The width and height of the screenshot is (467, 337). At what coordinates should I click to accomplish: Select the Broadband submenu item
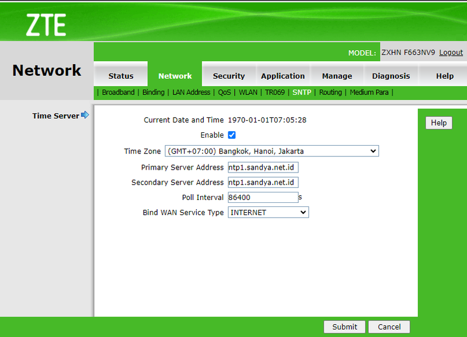pos(119,92)
